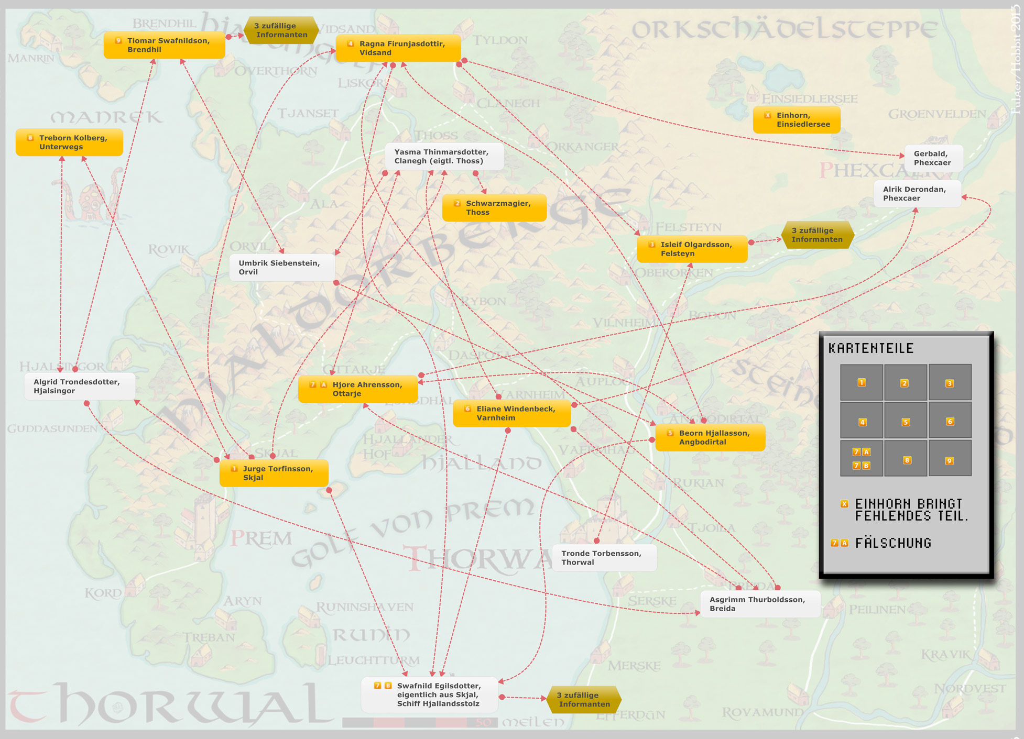Viewport: 1024px width, 739px height.
Task: Click the Swafnild Egilsdotter, Schiff Hjallandsstolz box
Action: [x=430, y=694]
